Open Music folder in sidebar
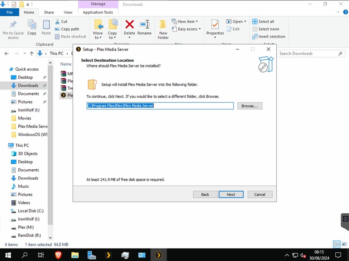 click(20, 186)
